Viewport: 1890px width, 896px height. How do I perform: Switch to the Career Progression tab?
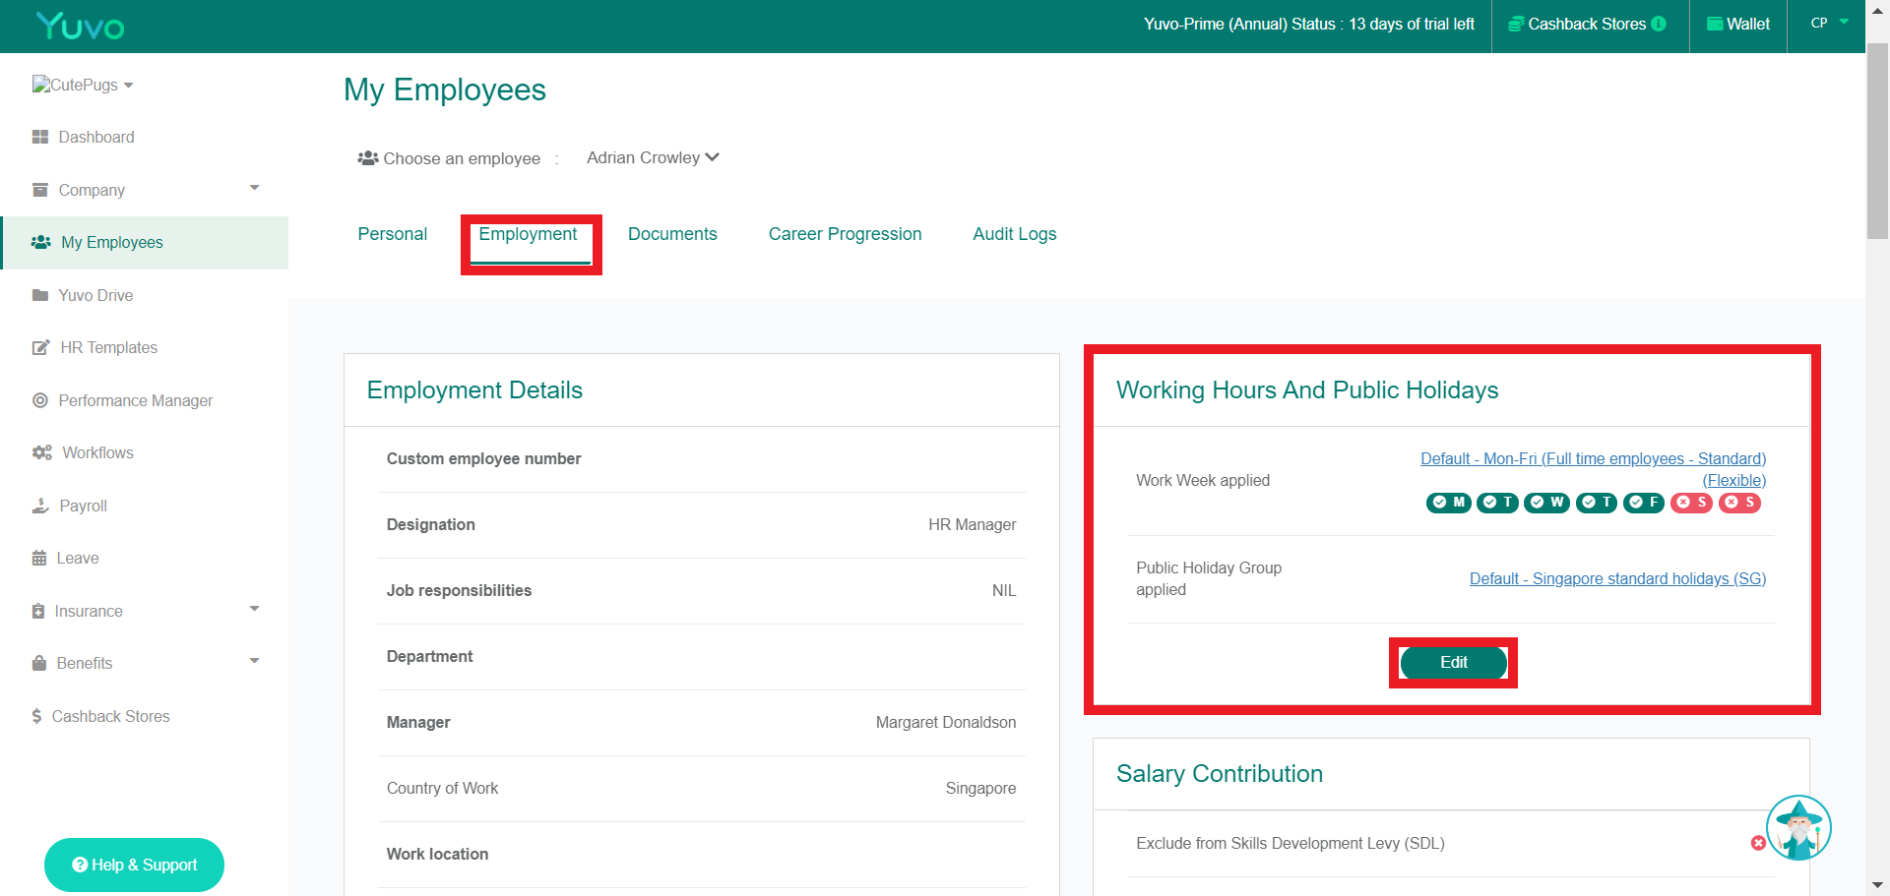(x=845, y=234)
